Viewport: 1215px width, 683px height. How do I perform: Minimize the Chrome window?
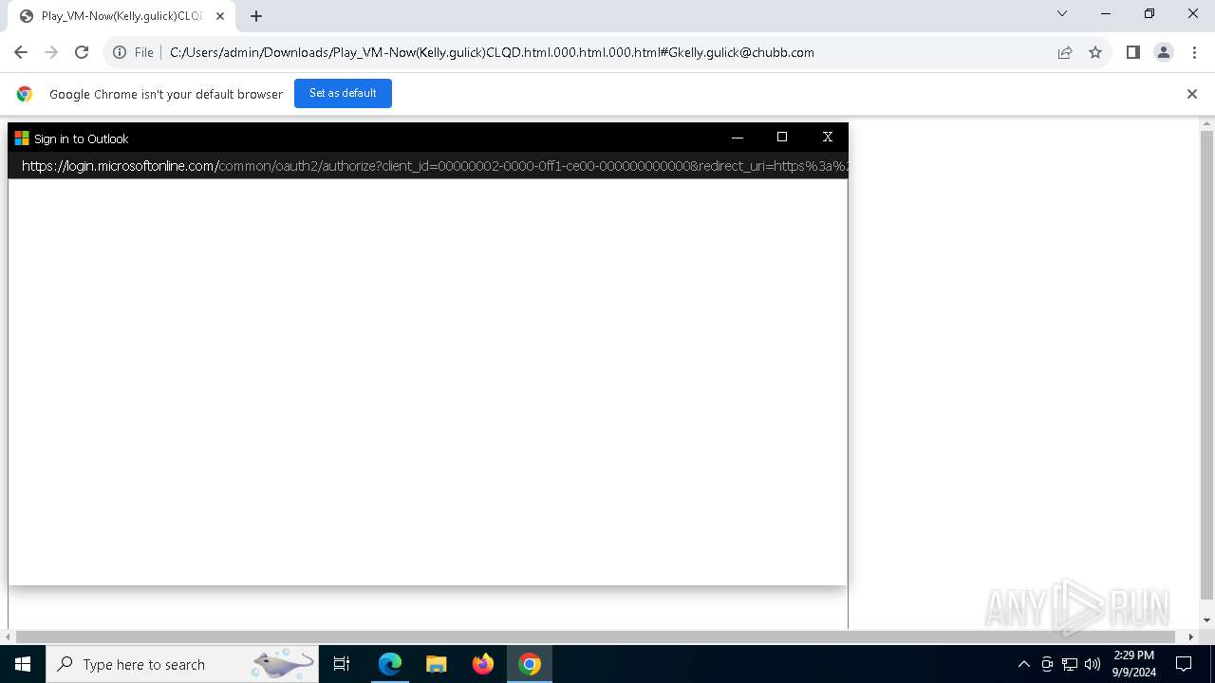[1106, 13]
